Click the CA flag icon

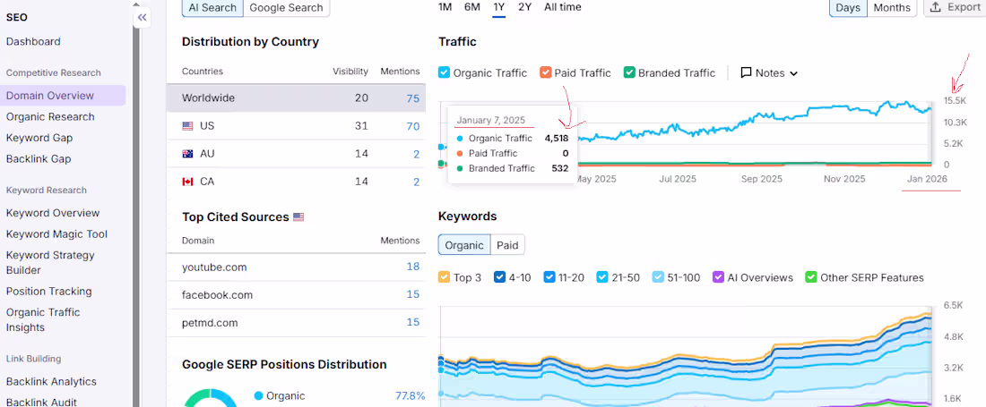pyautogui.click(x=187, y=182)
